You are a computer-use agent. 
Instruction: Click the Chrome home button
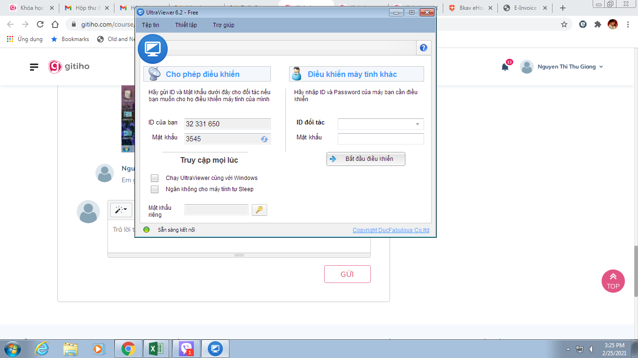(55, 24)
